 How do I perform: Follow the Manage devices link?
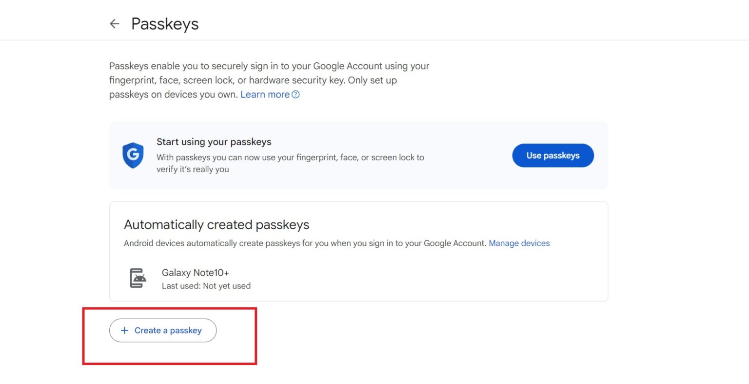(519, 243)
